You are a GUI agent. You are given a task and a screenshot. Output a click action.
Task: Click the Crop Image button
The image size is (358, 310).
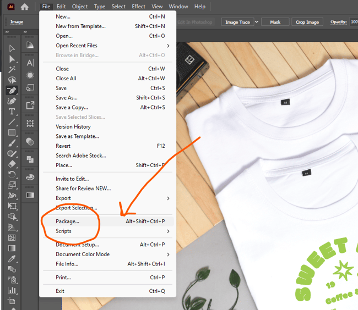coord(307,22)
